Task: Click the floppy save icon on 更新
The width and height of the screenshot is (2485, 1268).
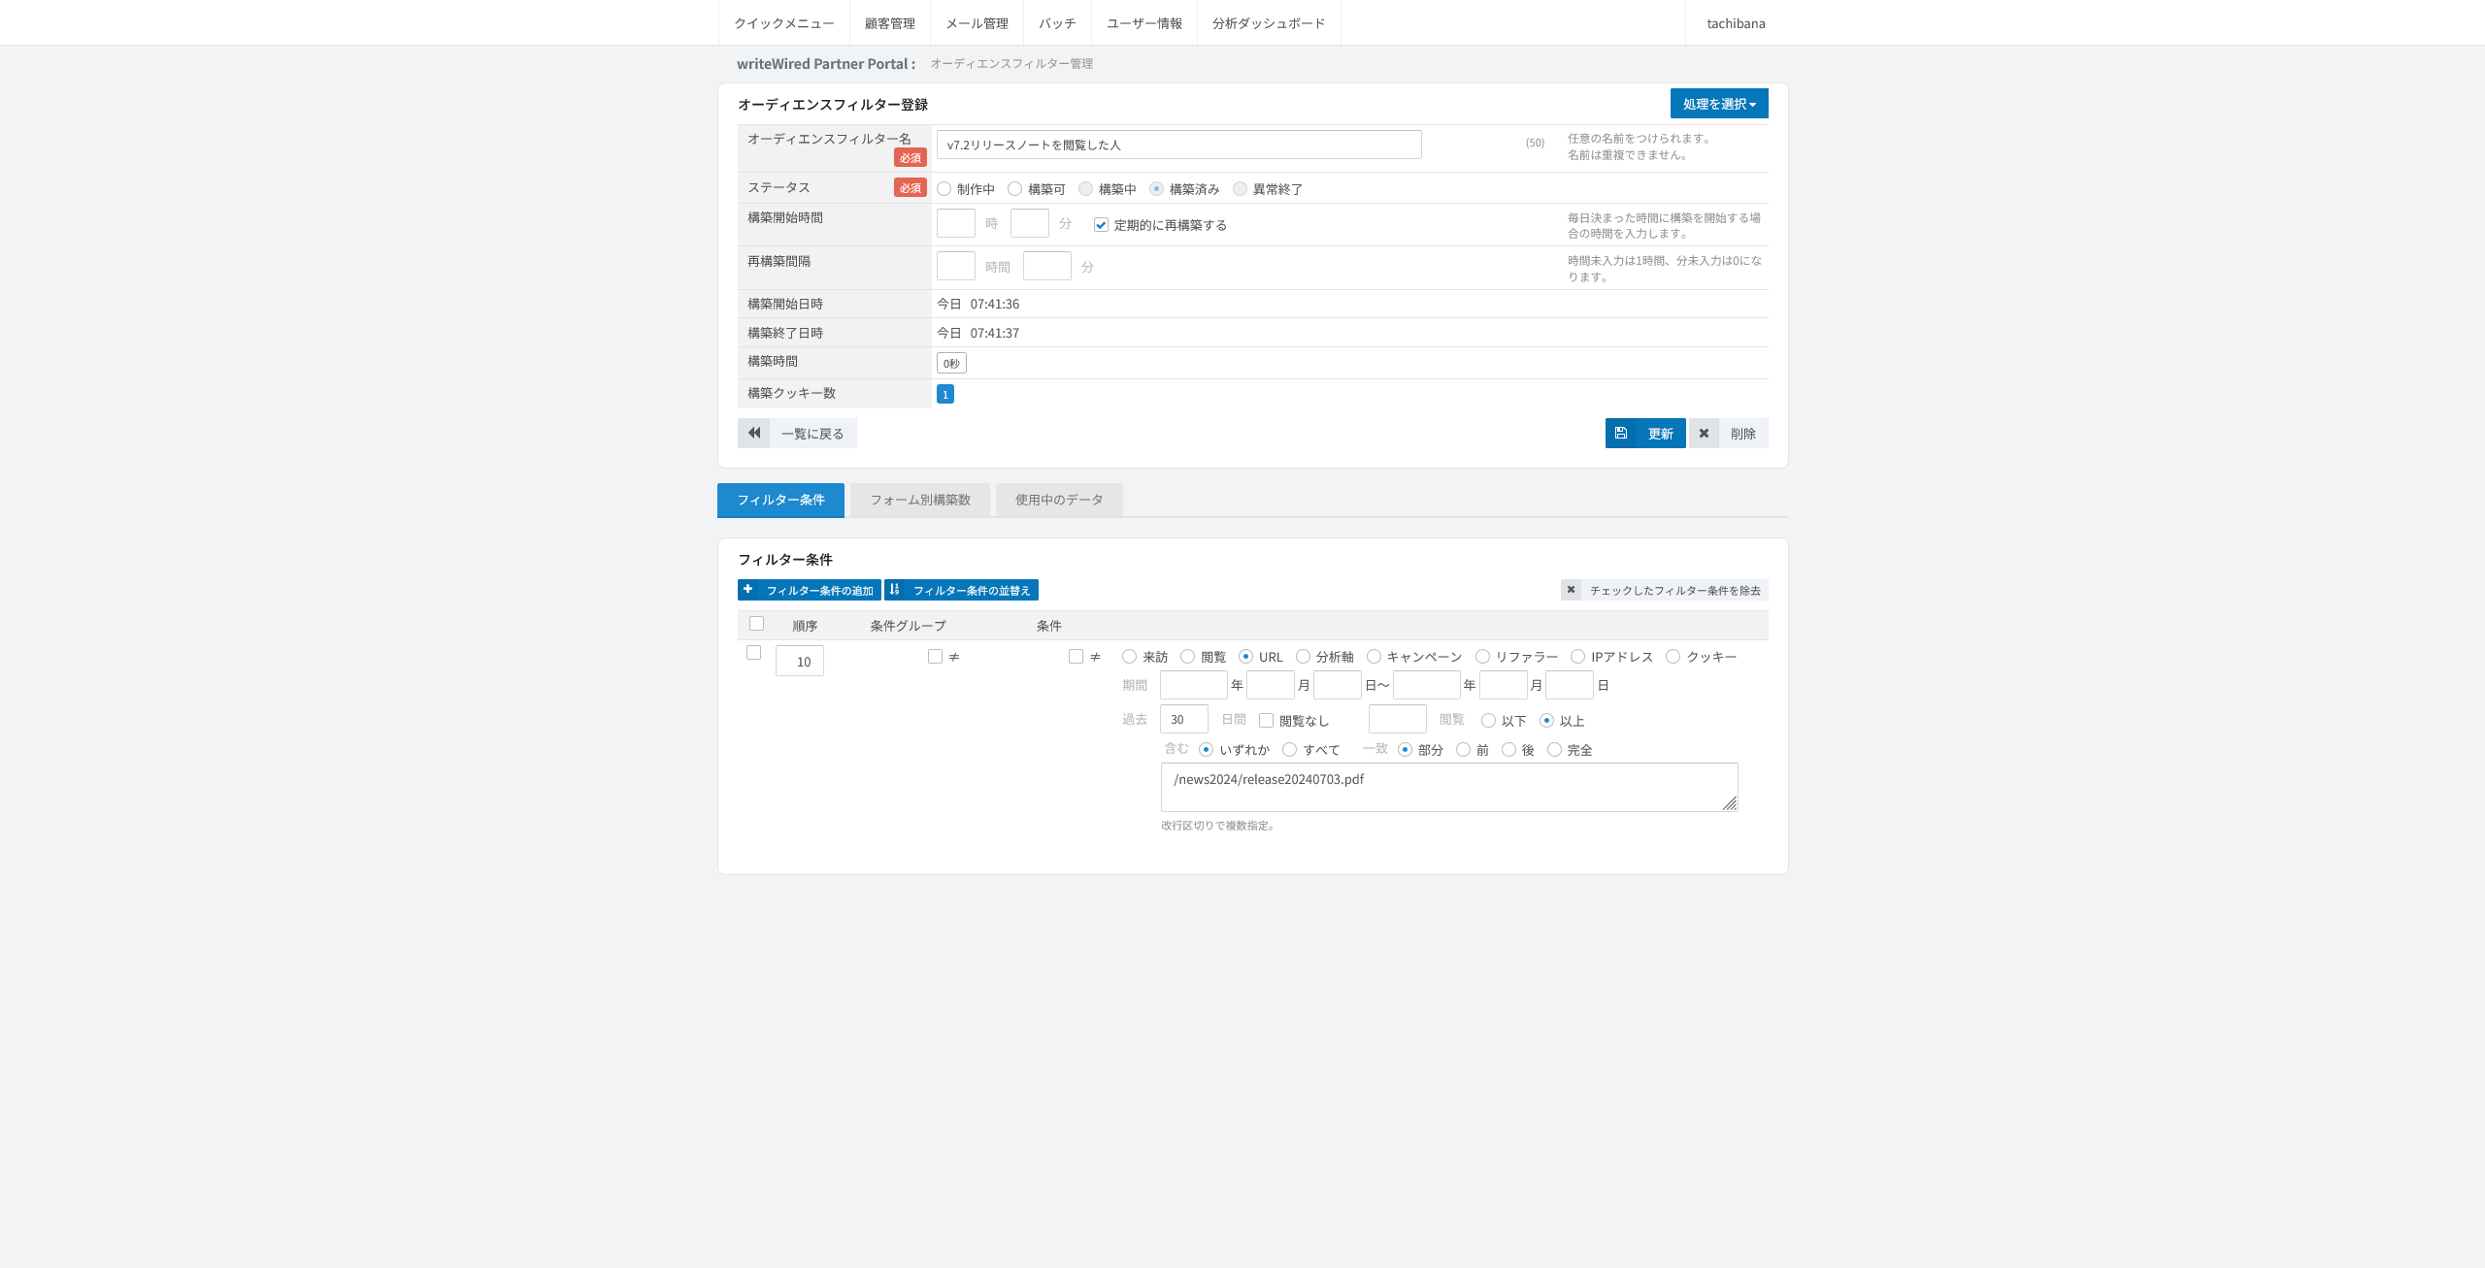Action: pos(1621,433)
